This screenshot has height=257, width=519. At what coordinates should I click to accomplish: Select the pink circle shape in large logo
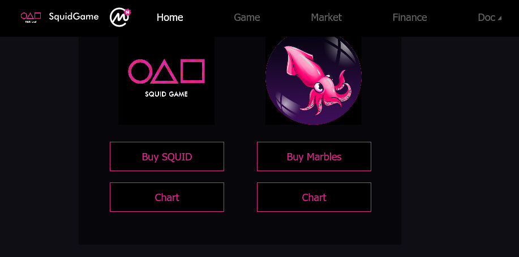pos(139,71)
